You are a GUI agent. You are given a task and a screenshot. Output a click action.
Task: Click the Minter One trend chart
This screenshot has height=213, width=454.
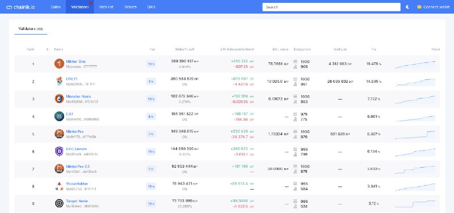point(415,65)
